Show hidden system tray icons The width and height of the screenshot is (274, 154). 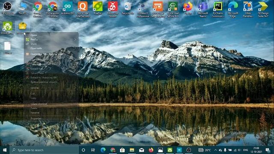(x=215, y=150)
